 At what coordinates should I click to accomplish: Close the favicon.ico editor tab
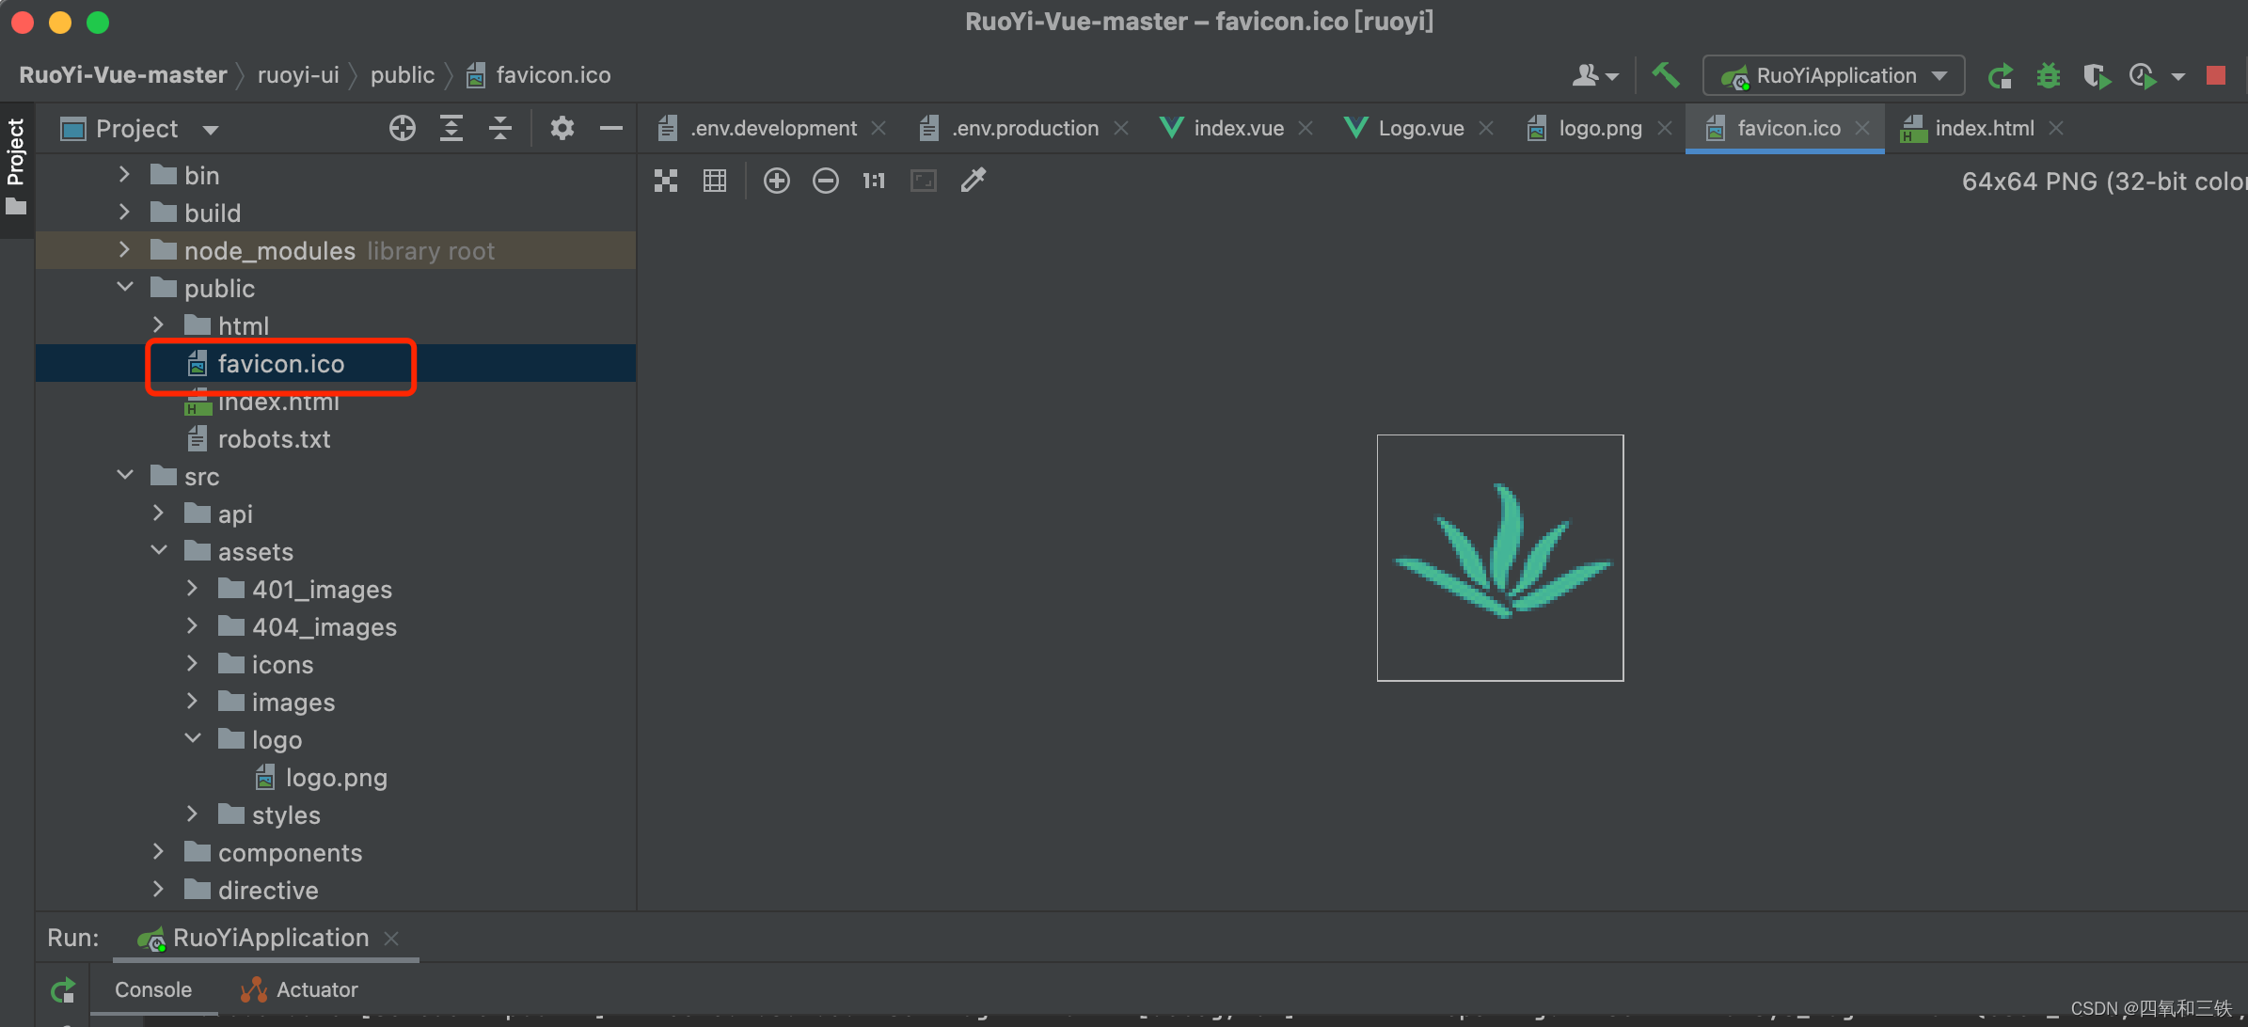1862,128
